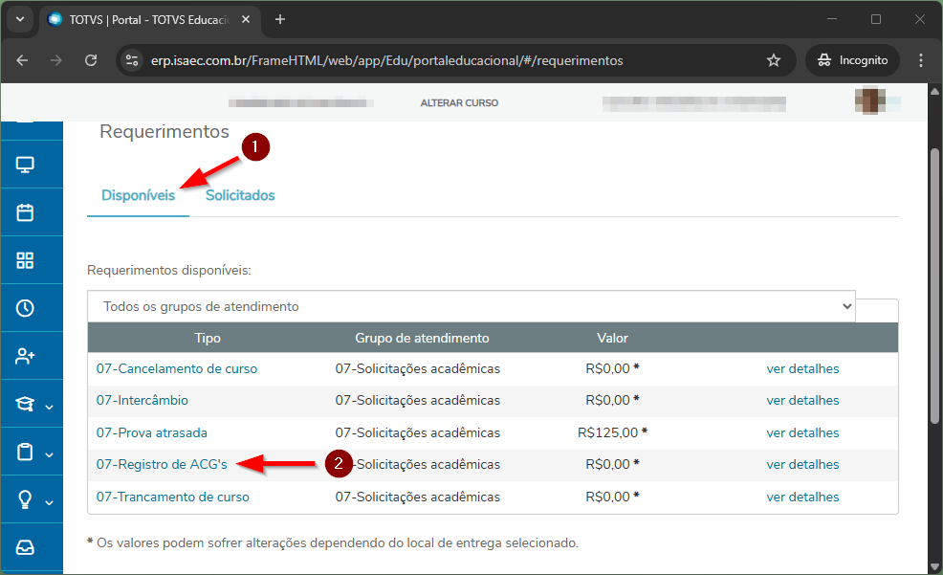Open a new browser tab
The height and width of the screenshot is (575, 943).
(280, 19)
